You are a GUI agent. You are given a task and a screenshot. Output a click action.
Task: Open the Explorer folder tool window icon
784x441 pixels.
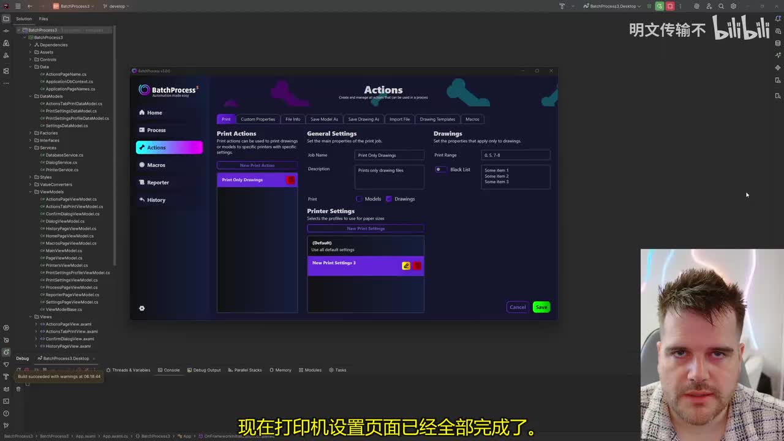[x=6, y=18]
